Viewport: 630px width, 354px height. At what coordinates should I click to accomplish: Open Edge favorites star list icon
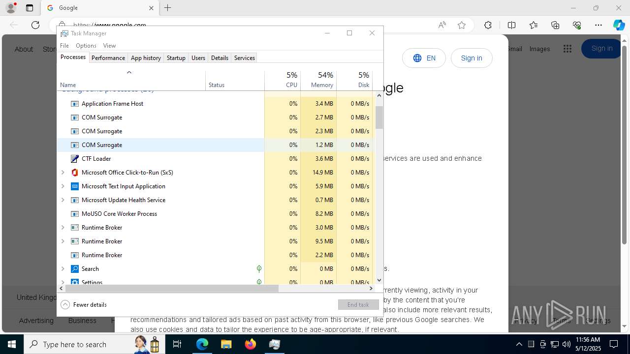tap(534, 25)
